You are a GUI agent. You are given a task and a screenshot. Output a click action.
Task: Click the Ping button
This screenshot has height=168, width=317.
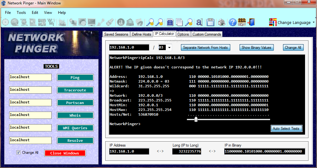75,78
